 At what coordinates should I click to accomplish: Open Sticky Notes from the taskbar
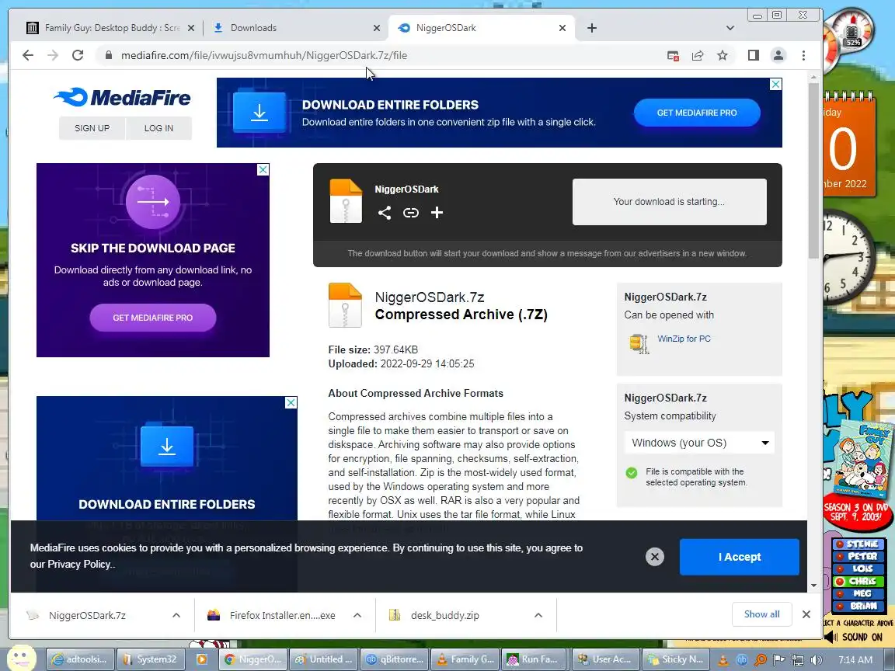coord(675,659)
